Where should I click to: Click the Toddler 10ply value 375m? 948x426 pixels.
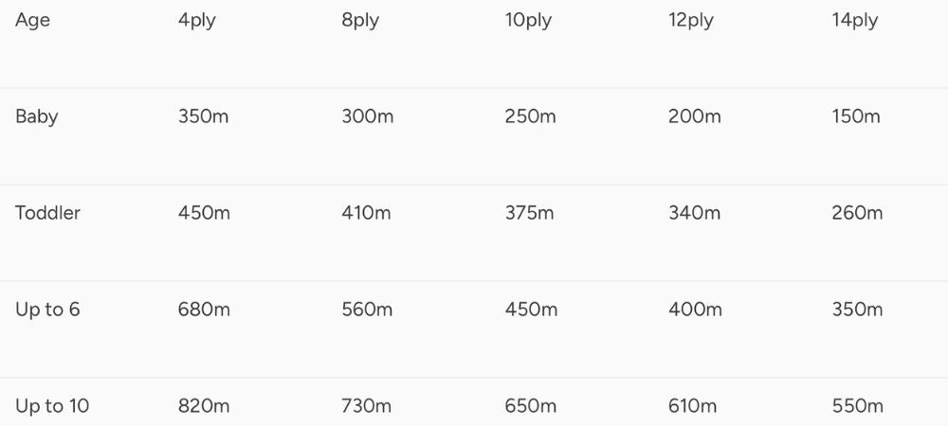530,213
